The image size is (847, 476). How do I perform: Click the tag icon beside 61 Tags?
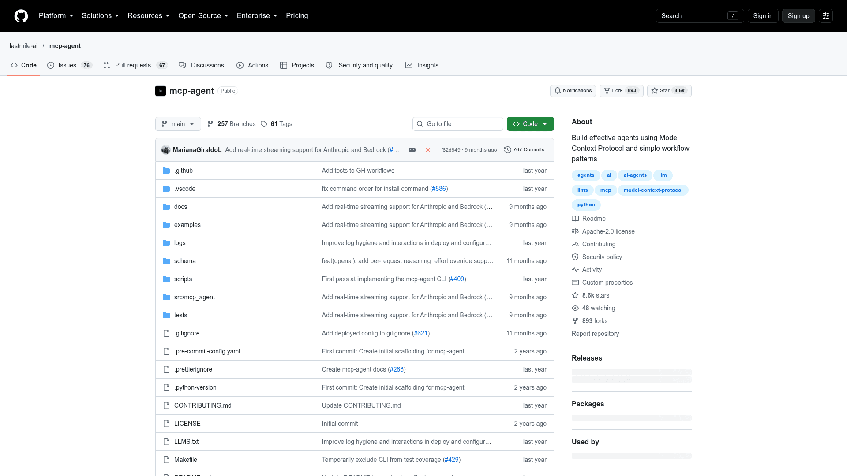coord(264,124)
